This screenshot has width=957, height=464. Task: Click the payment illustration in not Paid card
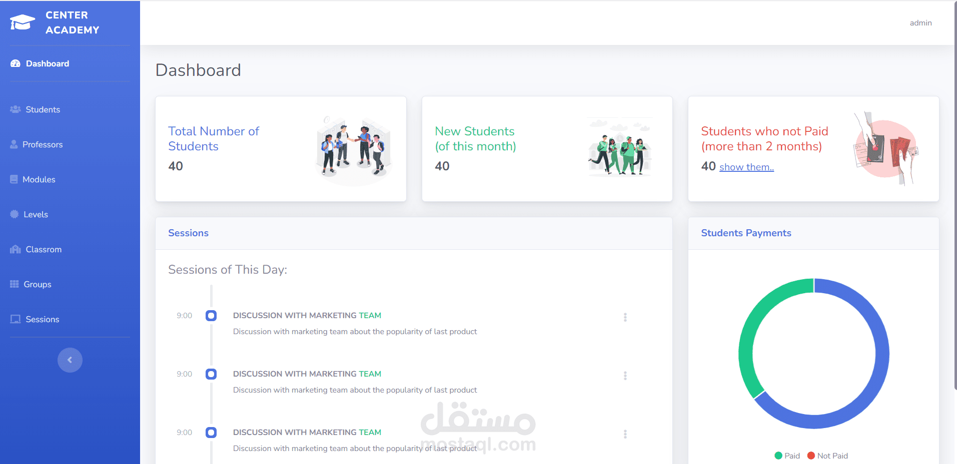pos(886,149)
